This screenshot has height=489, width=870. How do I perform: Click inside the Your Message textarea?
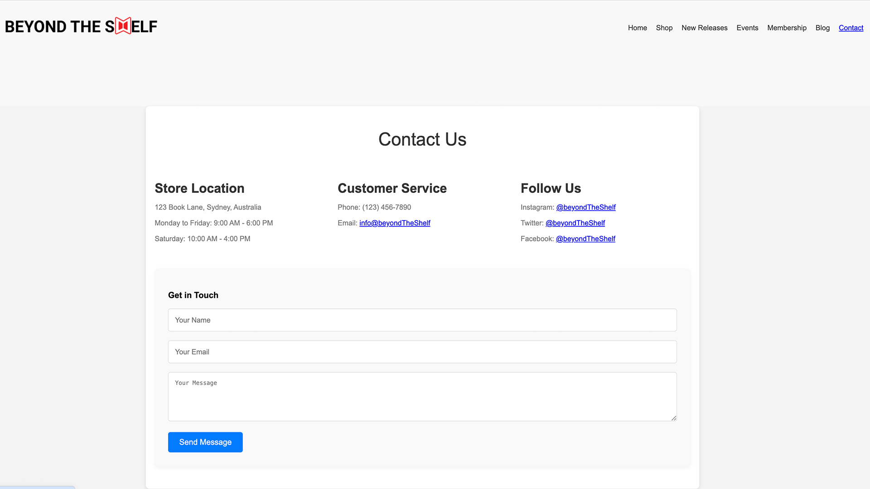(422, 396)
